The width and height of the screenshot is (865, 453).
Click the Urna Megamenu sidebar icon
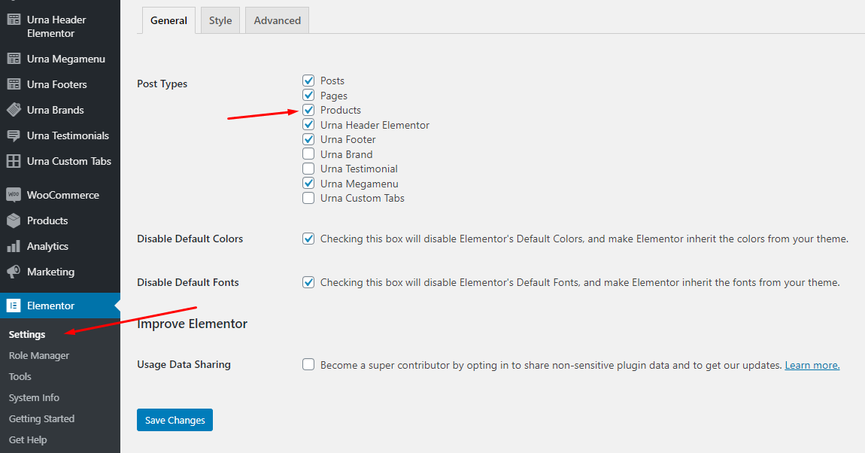tap(14, 59)
